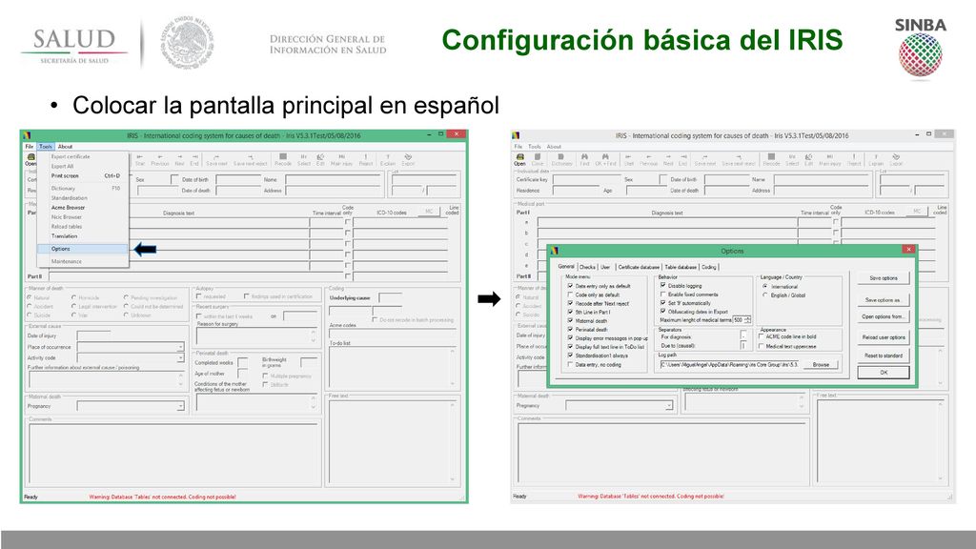This screenshot has width=976, height=549.
Task: Click the stepper arrows on the maximum length 500 field
Action: [x=747, y=319]
